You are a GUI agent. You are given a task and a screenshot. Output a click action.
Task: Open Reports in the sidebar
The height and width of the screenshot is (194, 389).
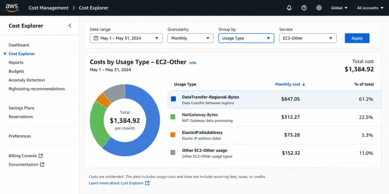click(16, 63)
